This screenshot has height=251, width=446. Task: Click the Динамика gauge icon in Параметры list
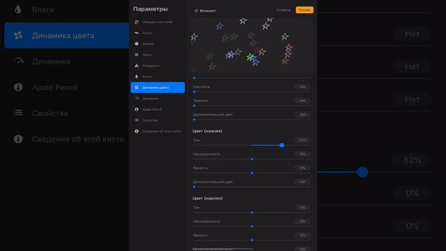137,98
